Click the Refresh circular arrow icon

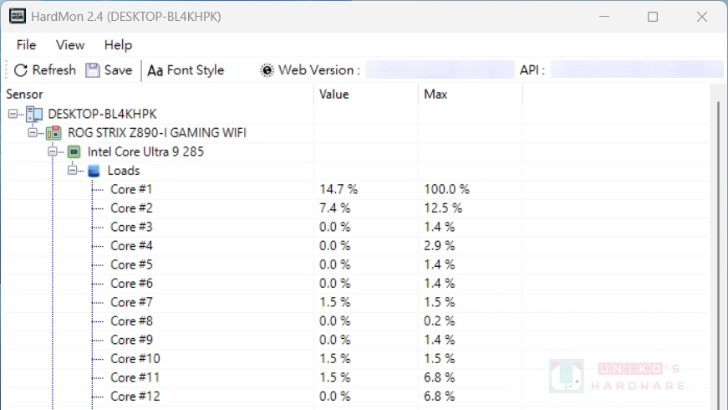[x=20, y=70]
